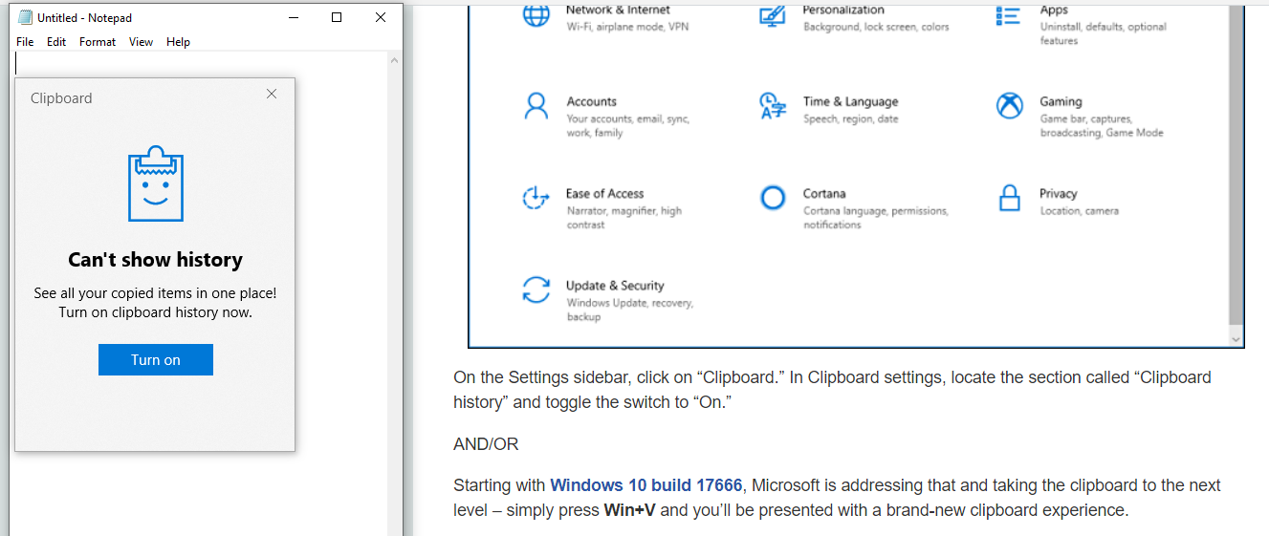Open the Format menu in Notepad
Screen dimensions: 1269x536
pos(98,42)
